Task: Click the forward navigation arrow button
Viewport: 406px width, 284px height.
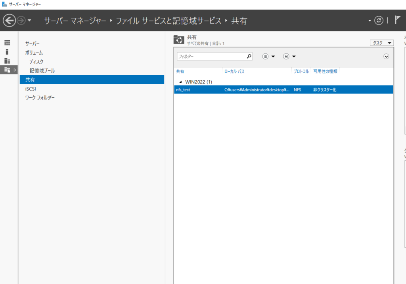Action: 21,20
